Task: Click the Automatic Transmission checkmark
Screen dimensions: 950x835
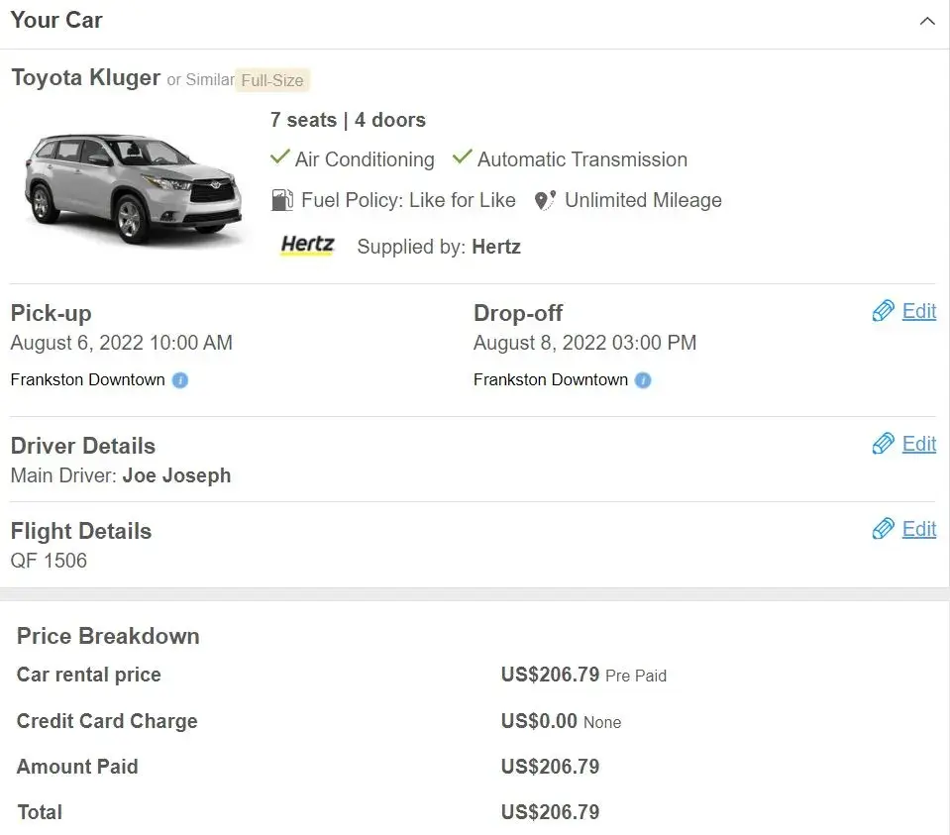Action: (463, 157)
